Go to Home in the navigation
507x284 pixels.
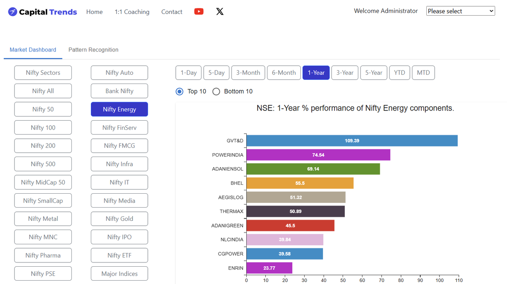(x=94, y=12)
